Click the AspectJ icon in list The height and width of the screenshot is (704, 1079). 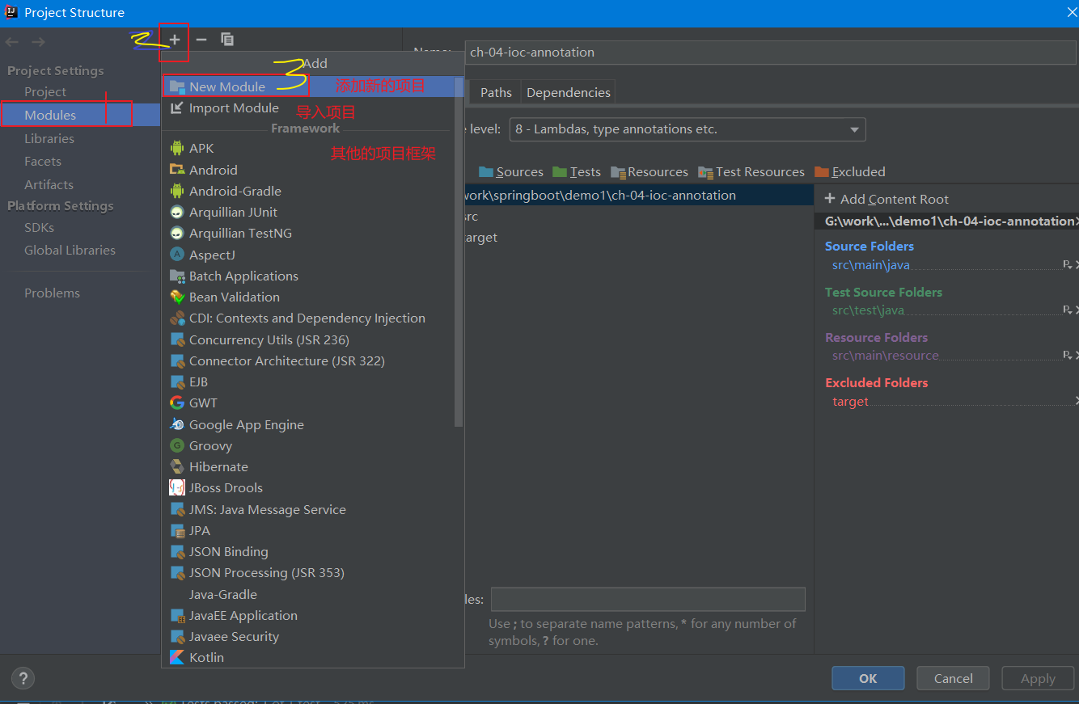(177, 255)
